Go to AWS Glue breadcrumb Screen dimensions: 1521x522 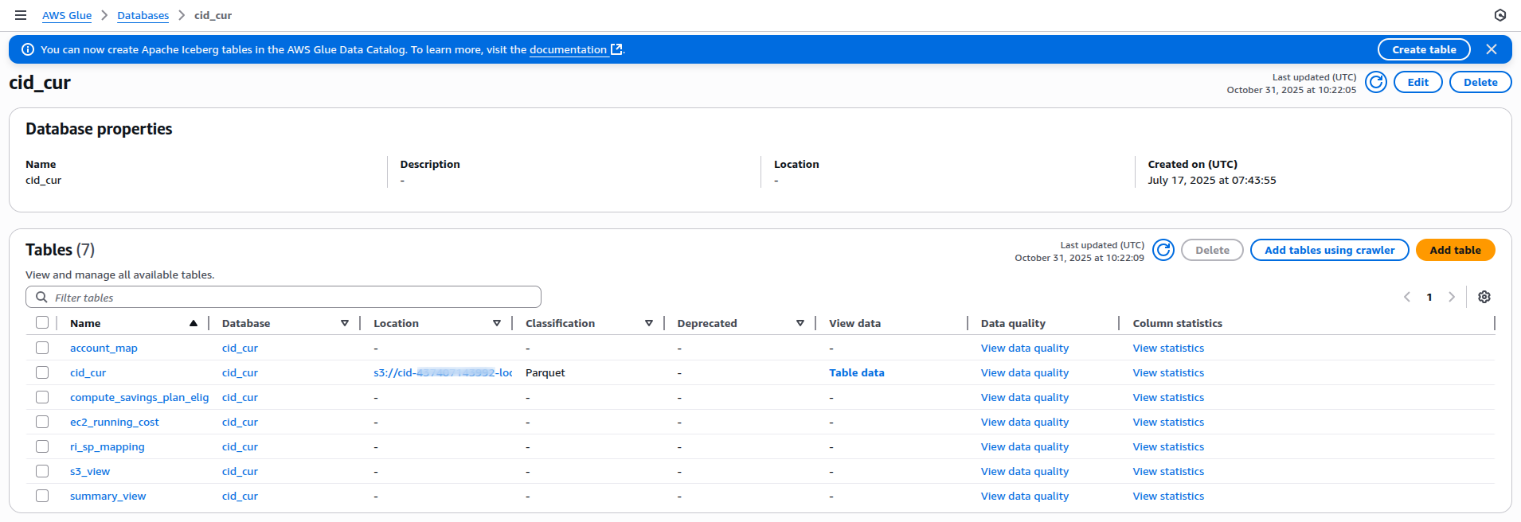[67, 15]
